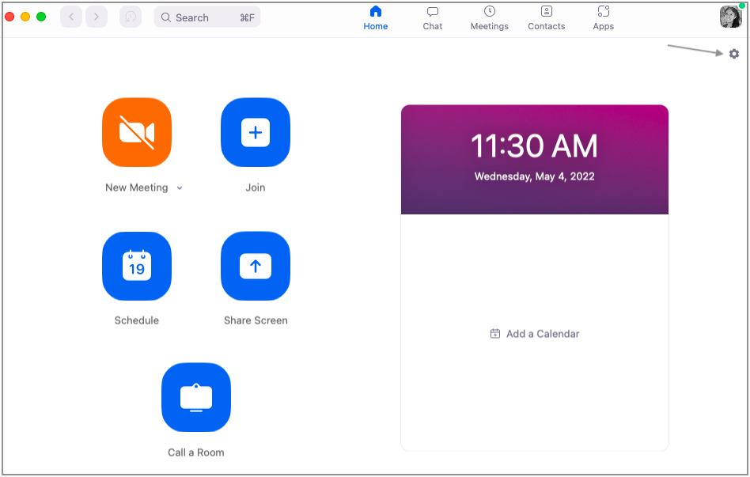This screenshot has width=750, height=477.
Task: Open Settings via the gear icon
Action: click(734, 54)
